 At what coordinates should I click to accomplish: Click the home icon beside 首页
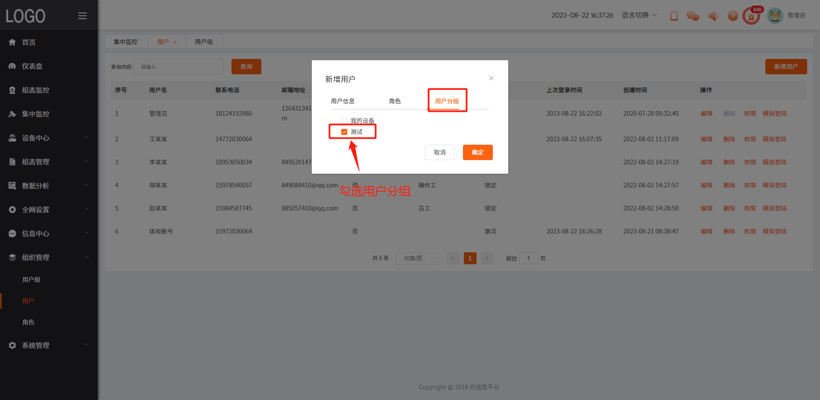12,42
